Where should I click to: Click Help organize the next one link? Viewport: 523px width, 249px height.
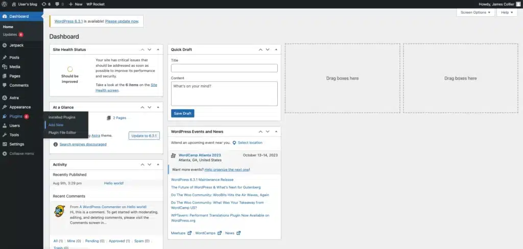pos(227,170)
